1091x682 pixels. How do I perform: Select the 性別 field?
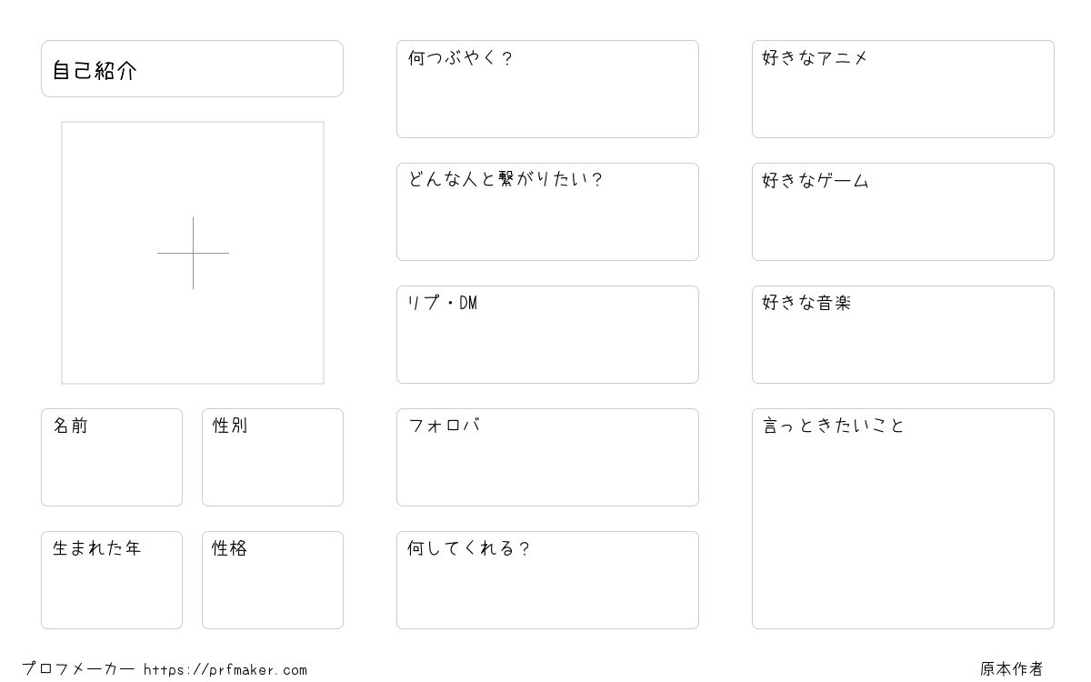tap(273, 457)
